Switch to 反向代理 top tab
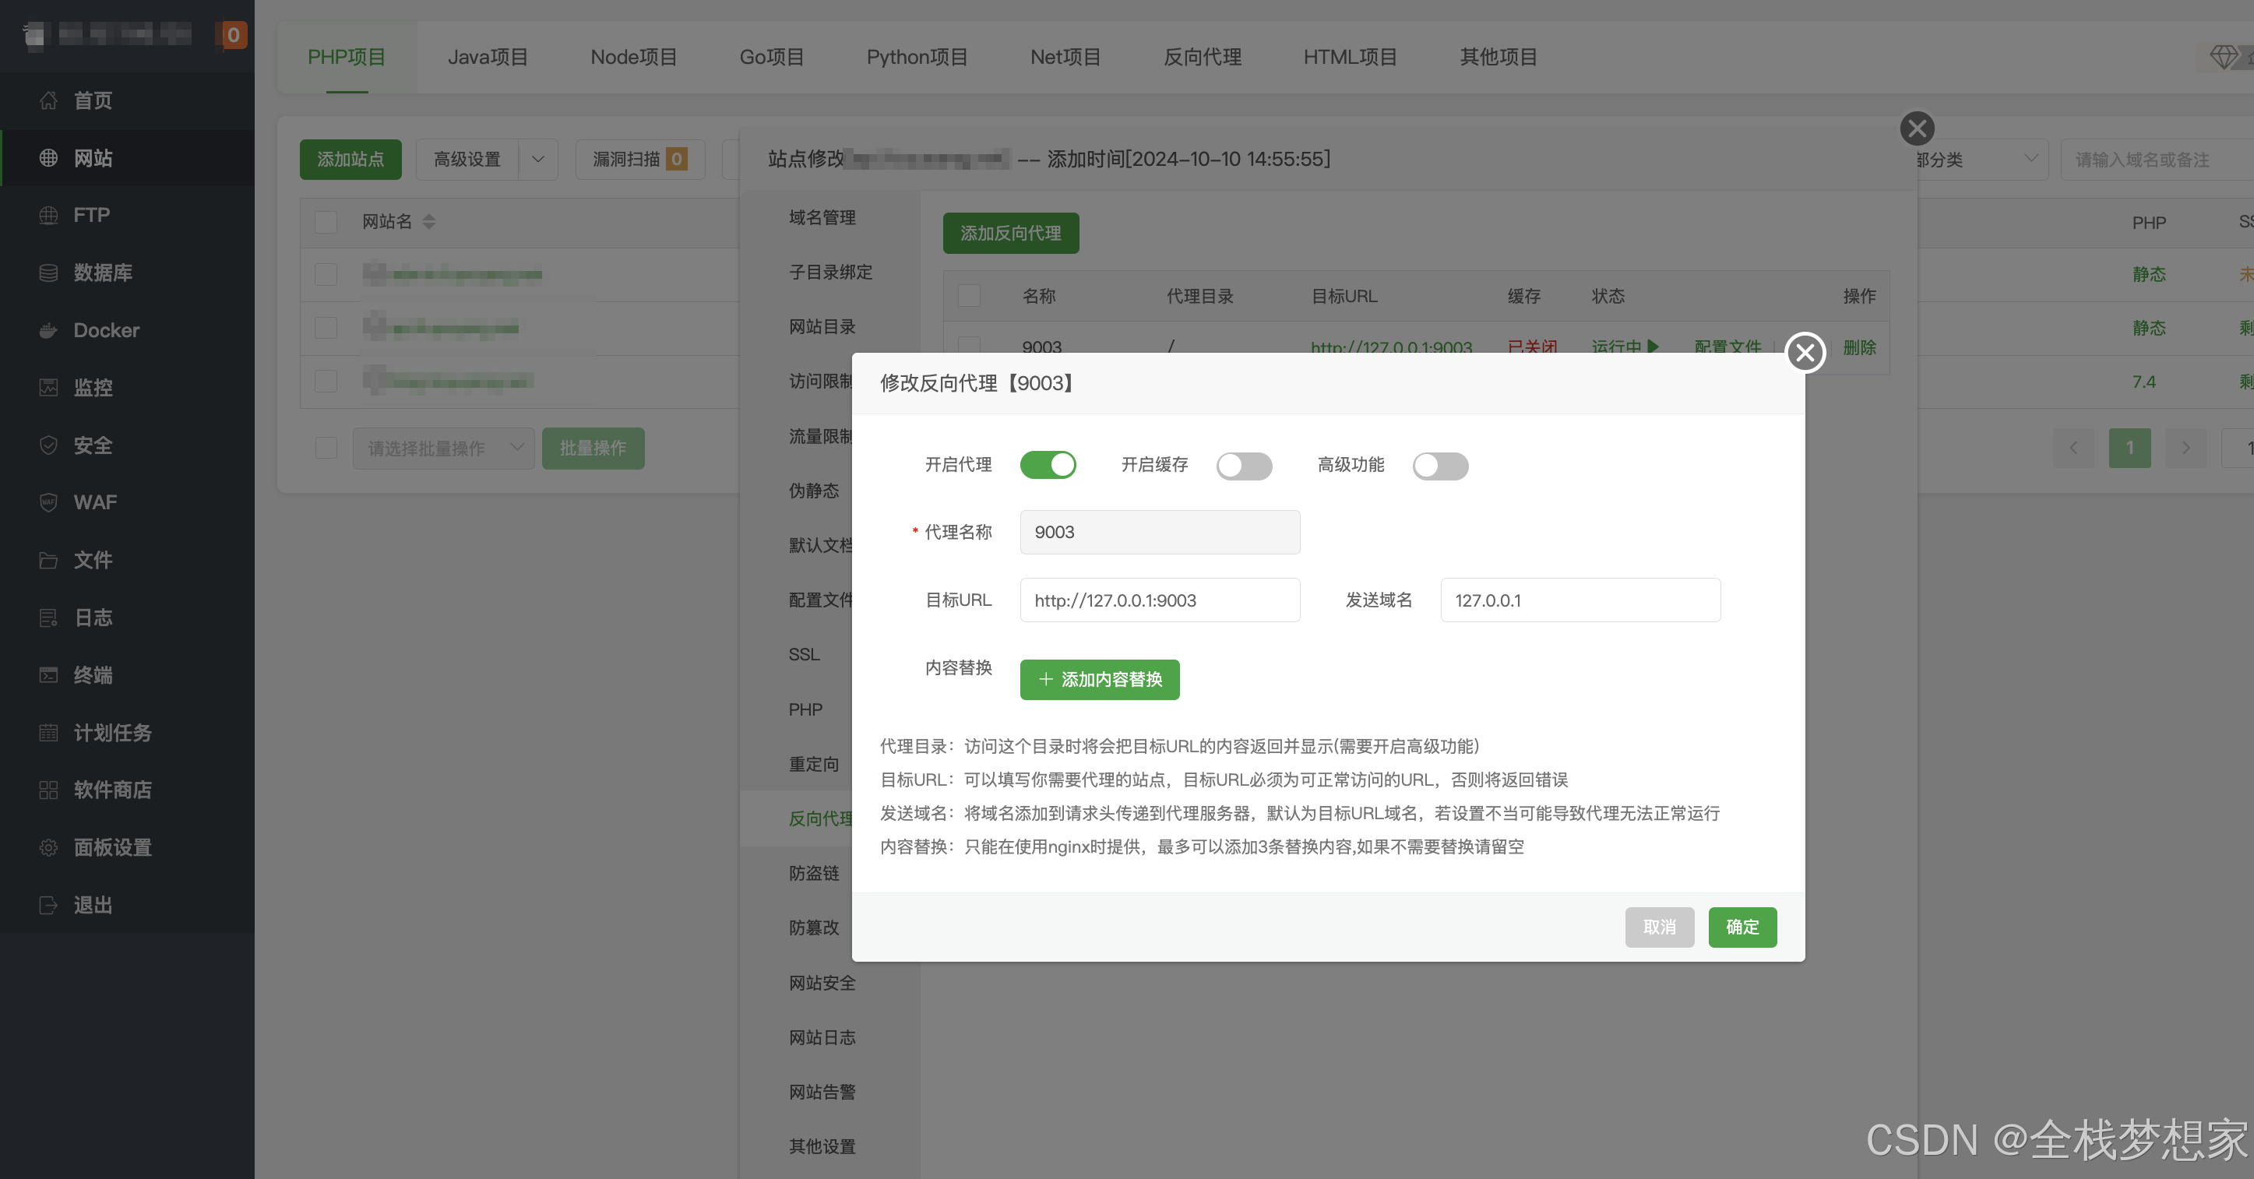 click(1203, 58)
